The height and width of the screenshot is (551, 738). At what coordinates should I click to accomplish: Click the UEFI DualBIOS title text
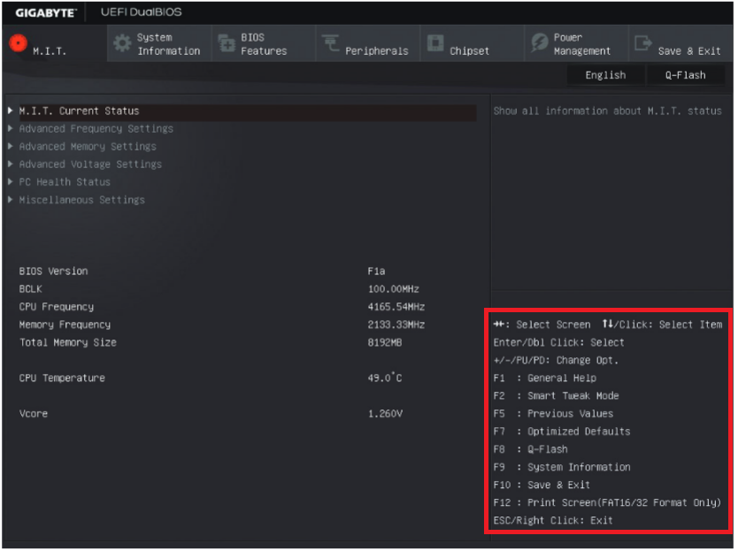click(x=142, y=12)
